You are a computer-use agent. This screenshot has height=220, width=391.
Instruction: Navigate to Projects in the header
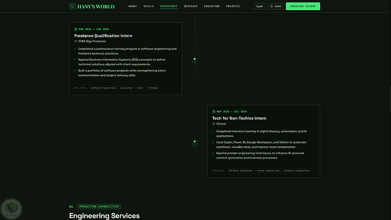[233, 6]
